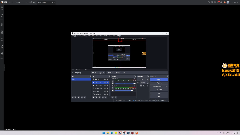Open source properties gear icon
Viewport: 240px width, 135px height.
(x=99, y=97)
